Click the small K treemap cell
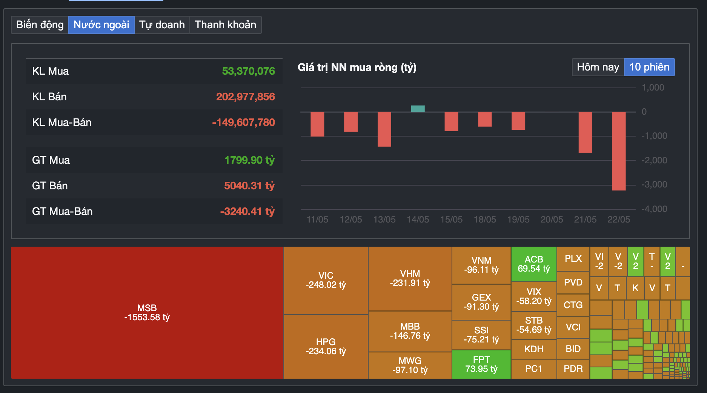 click(635, 288)
